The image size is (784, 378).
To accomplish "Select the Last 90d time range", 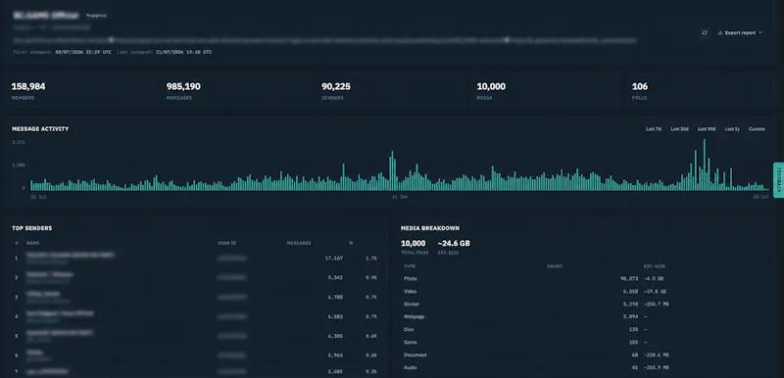I will 707,129.
